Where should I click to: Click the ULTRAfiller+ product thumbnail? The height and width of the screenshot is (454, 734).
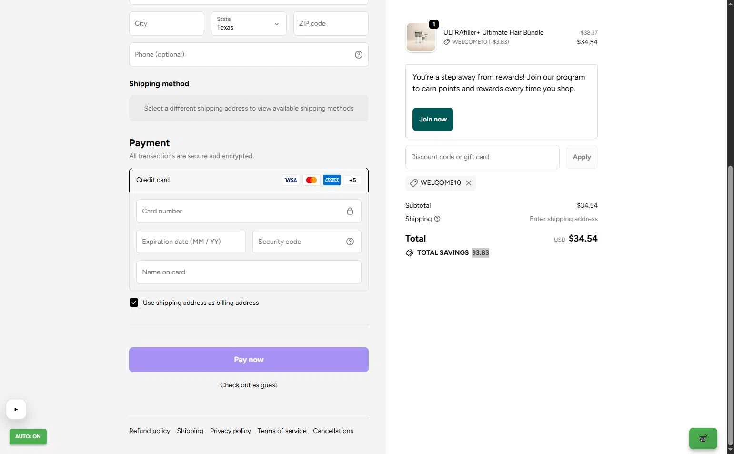421,37
